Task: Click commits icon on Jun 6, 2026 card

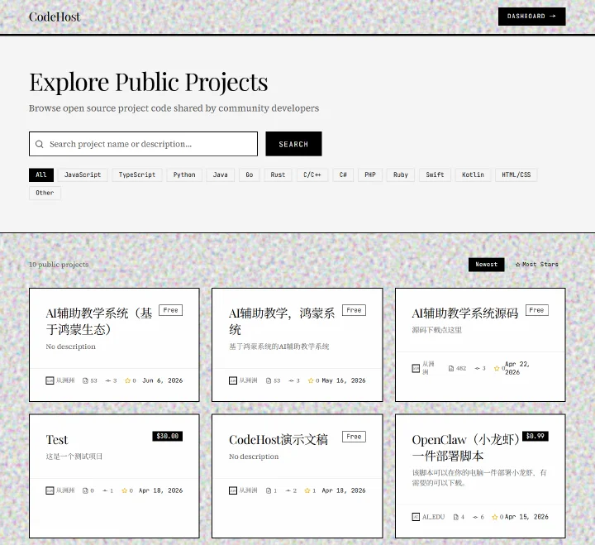Action: 108,380
